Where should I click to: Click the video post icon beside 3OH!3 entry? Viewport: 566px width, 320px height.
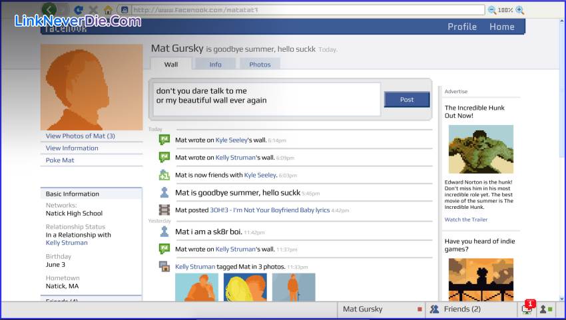click(x=164, y=210)
